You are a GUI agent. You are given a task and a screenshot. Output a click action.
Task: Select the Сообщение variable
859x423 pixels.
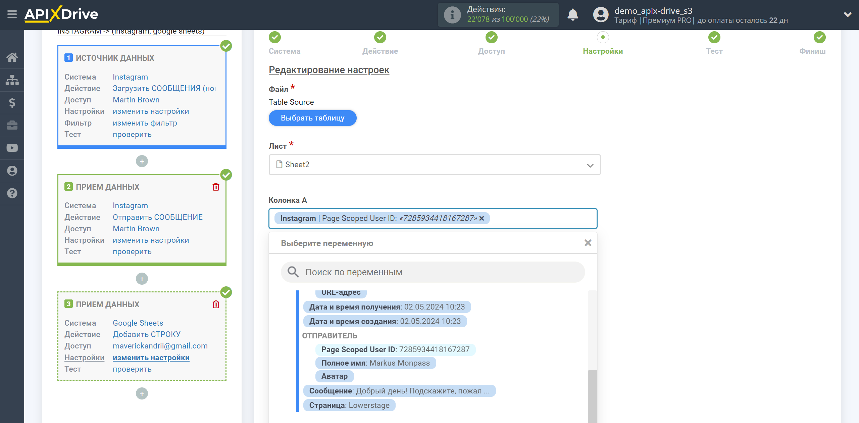coord(399,391)
